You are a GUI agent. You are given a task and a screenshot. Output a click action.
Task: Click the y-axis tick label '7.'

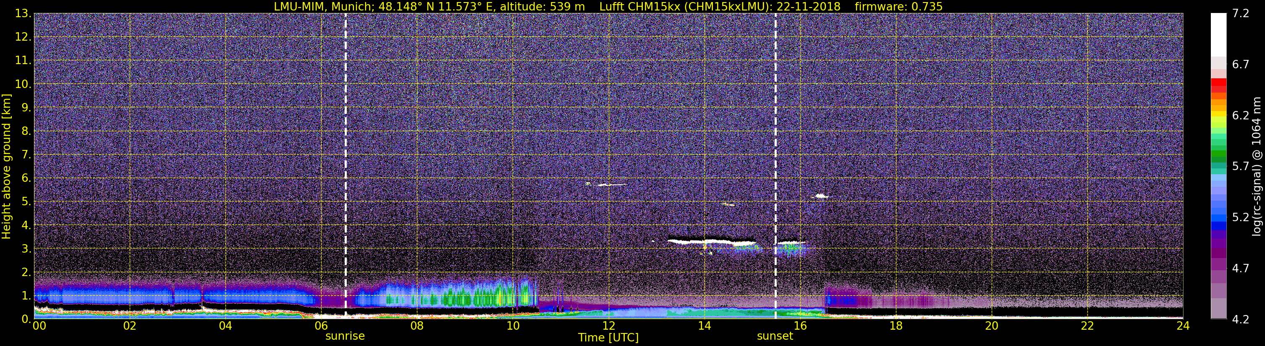(x=26, y=155)
